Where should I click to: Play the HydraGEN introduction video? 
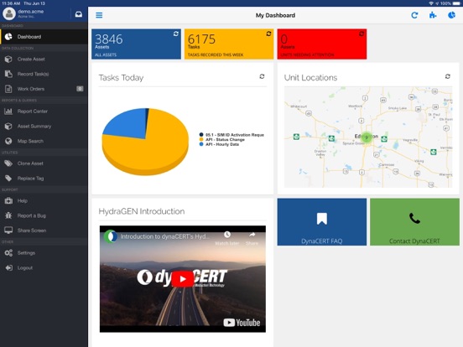[183, 279]
